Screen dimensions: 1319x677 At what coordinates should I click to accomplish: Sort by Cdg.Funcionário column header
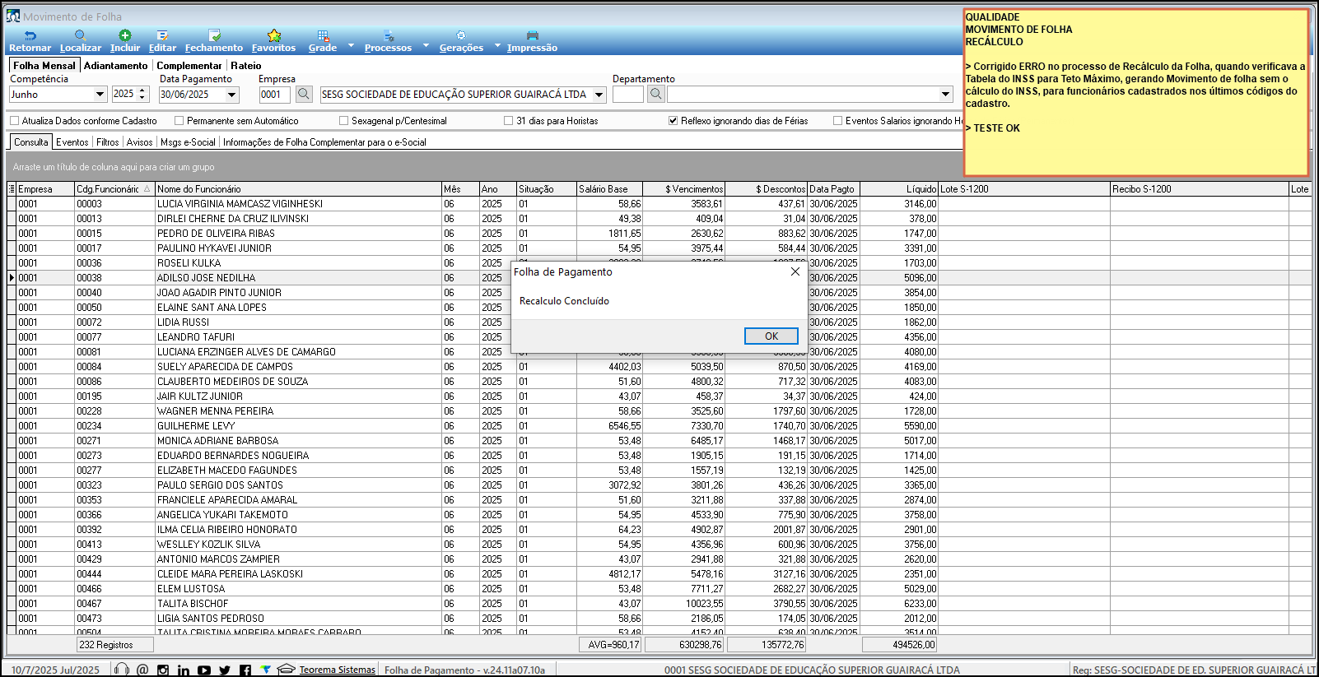114,188
